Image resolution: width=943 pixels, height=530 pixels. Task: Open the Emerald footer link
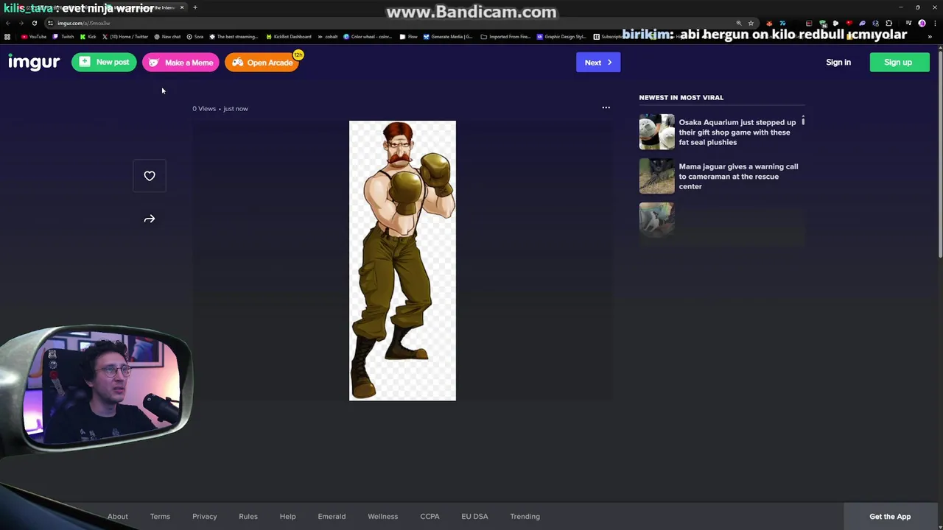[x=332, y=517]
